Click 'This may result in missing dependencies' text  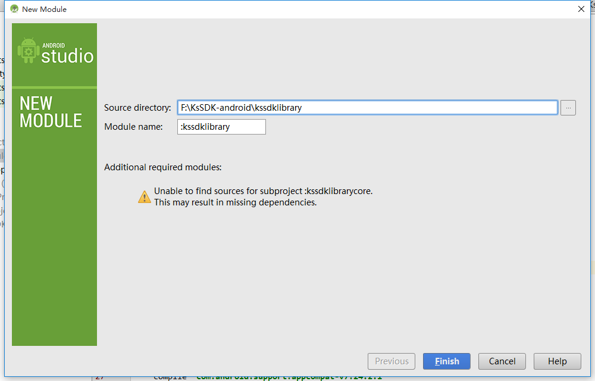click(235, 202)
